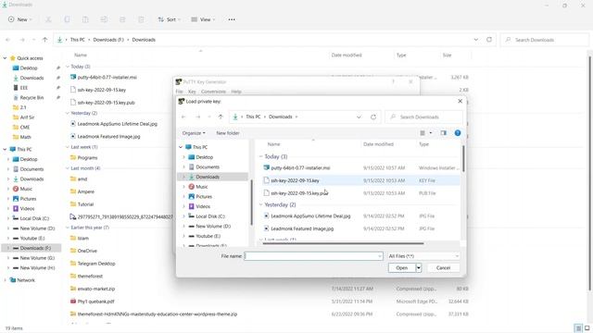Click the New button in Explorer toolbar
Image resolution: width=593 pixels, height=333 pixels.
pos(20,19)
